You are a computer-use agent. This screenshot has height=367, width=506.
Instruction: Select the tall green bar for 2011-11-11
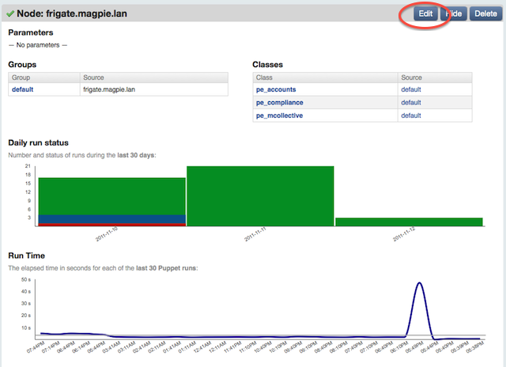[x=260, y=195]
